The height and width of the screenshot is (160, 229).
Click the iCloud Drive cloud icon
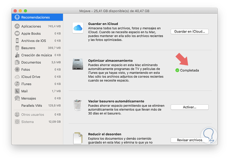[17, 77]
